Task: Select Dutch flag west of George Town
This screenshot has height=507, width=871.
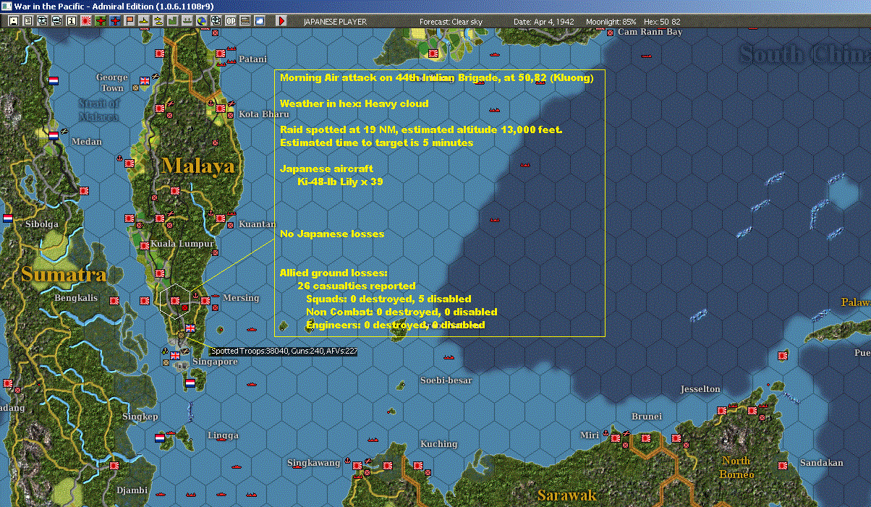Action: click(53, 81)
